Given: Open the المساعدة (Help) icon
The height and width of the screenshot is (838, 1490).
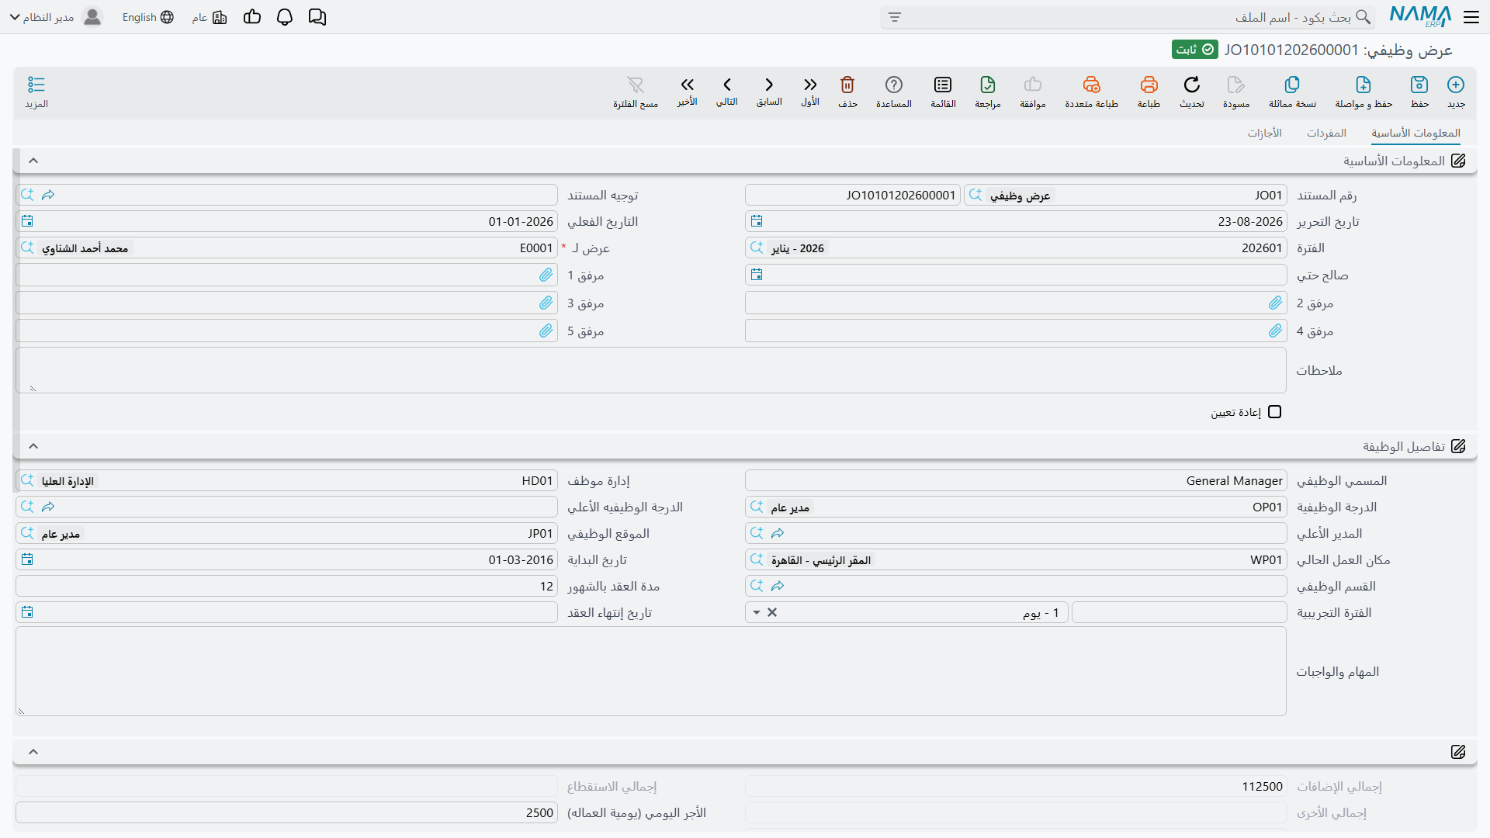Looking at the screenshot, I should point(894,85).
